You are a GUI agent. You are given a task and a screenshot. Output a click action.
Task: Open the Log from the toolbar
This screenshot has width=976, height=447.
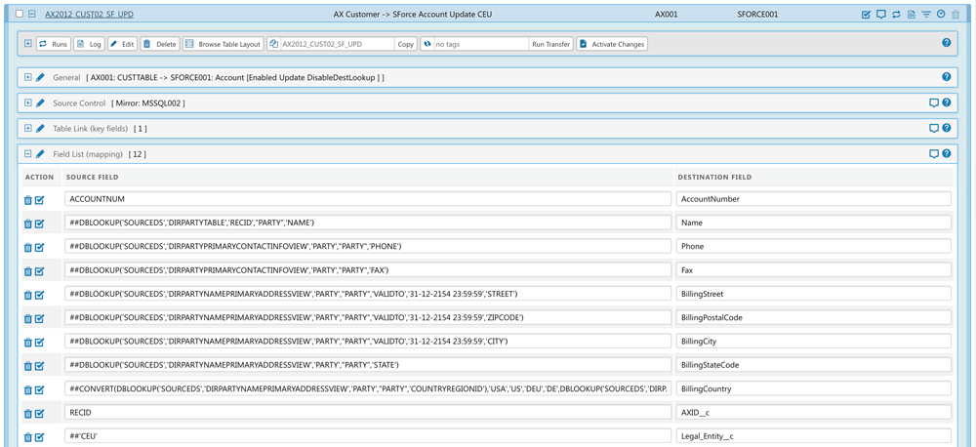[89, 44]
